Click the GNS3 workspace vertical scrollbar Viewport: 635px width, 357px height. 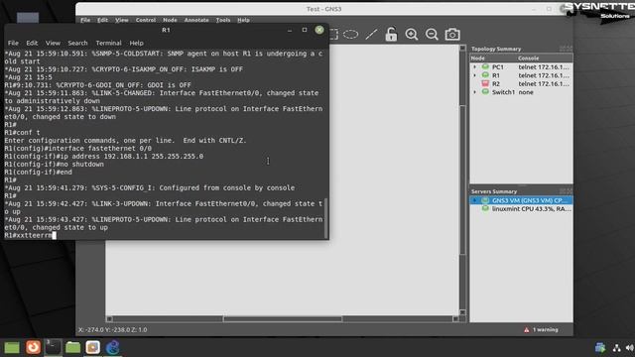[x=462, y=180]
